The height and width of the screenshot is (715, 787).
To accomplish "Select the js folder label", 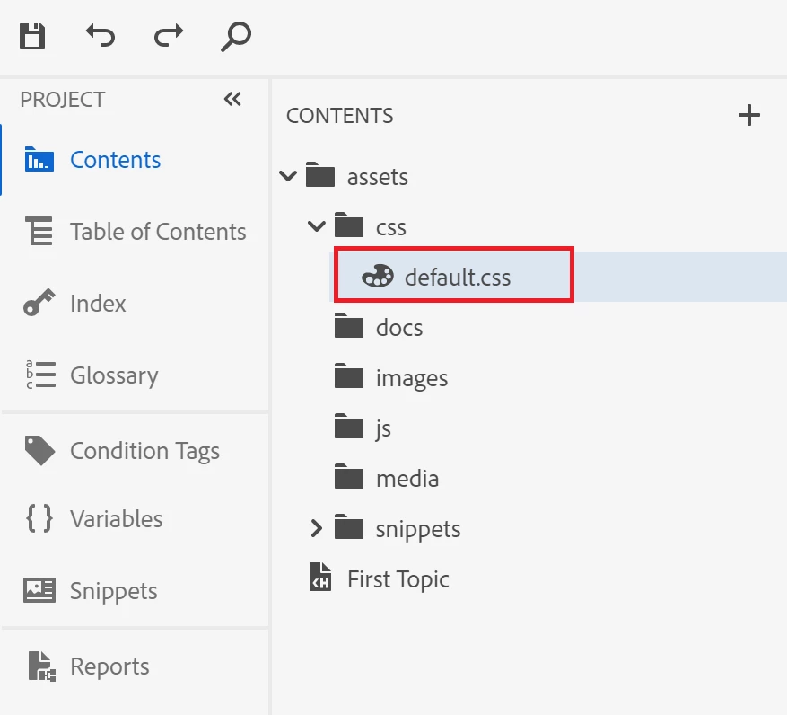I will (x=383, y=429).
